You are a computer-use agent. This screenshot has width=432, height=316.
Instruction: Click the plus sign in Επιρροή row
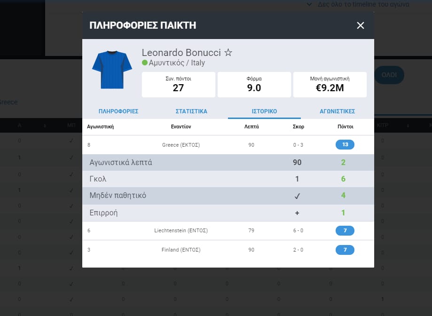[297, 213]
